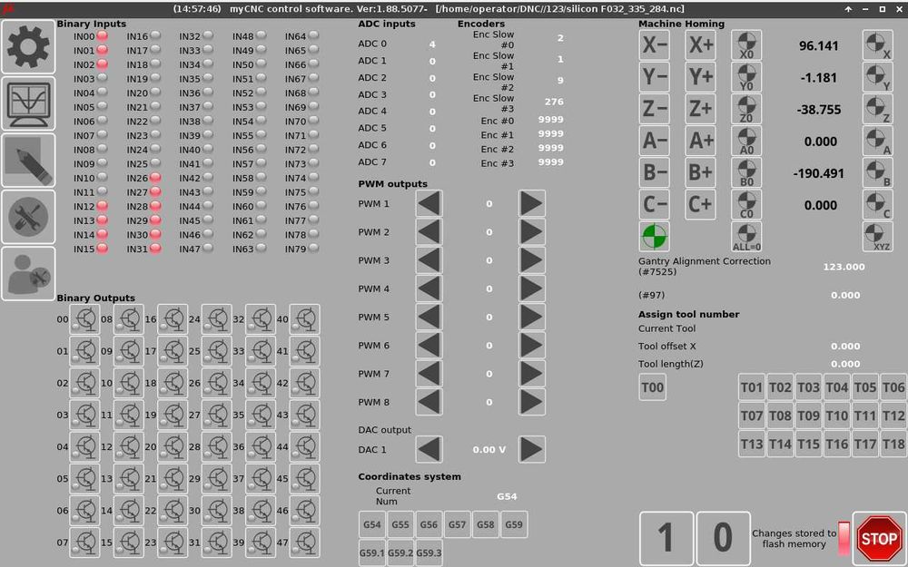Decrease PWM 7 with left arrow
This screenshot has height=567, width=908.
429,374
